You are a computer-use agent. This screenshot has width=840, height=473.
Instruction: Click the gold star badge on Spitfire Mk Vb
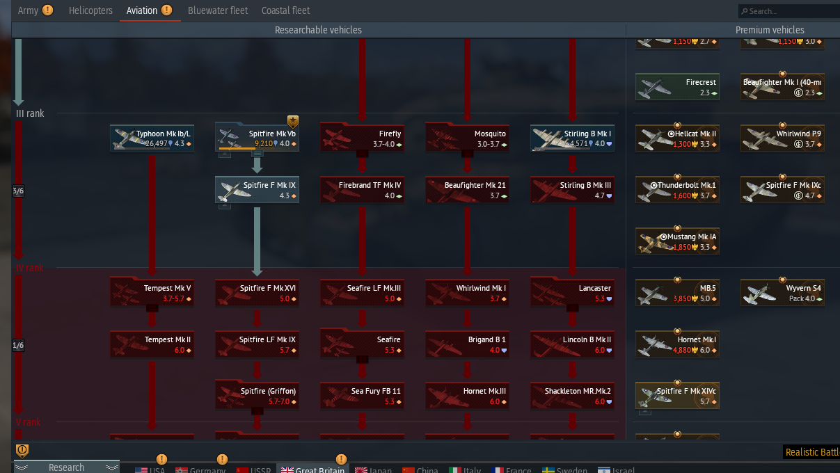293,122
